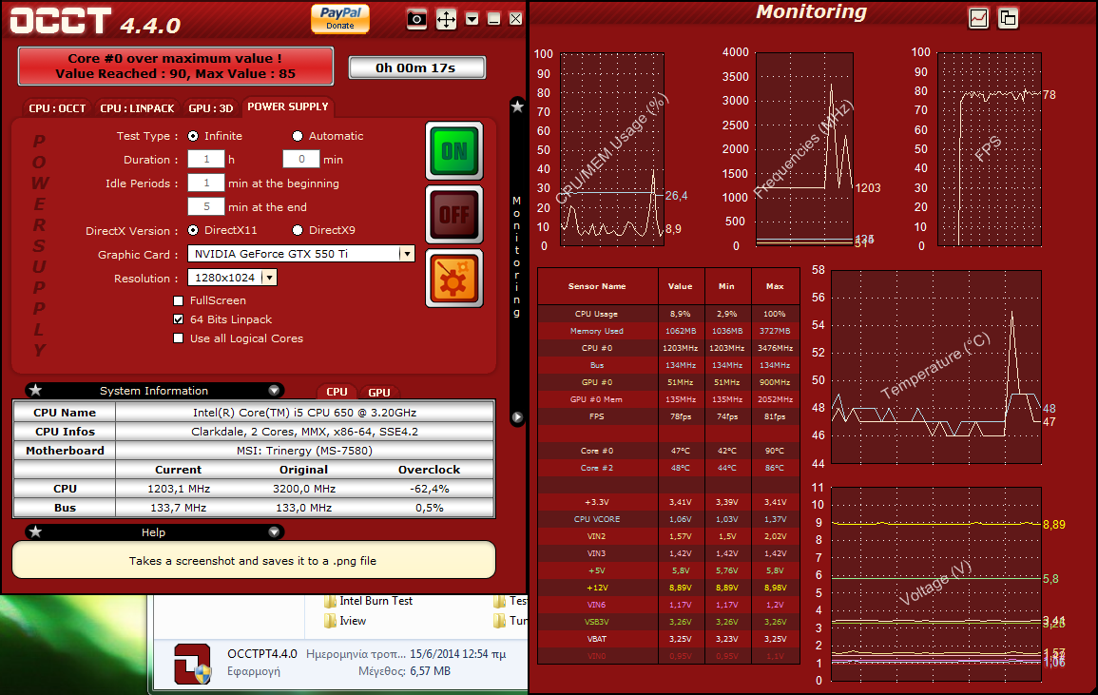Select Memory Used sensor row
Image resolution: width=1098 pixels, height=695 pixels.
pos(668,331)
